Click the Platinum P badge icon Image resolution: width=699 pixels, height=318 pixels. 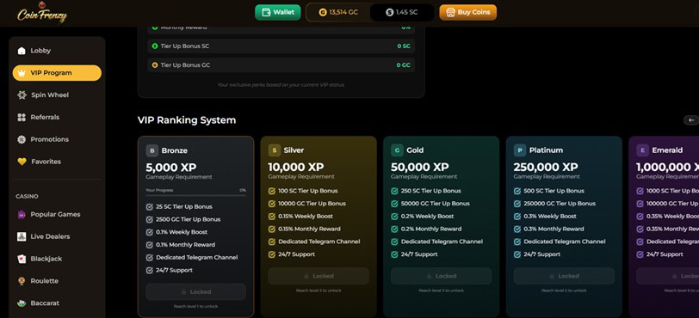(520, 150)
